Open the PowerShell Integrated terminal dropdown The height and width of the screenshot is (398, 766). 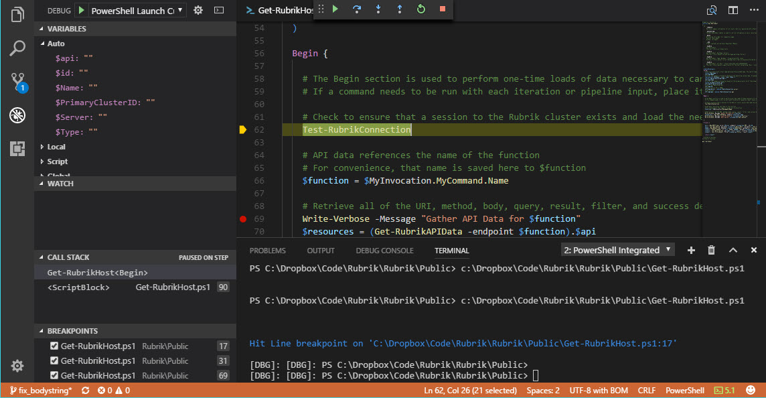point(617,249)
